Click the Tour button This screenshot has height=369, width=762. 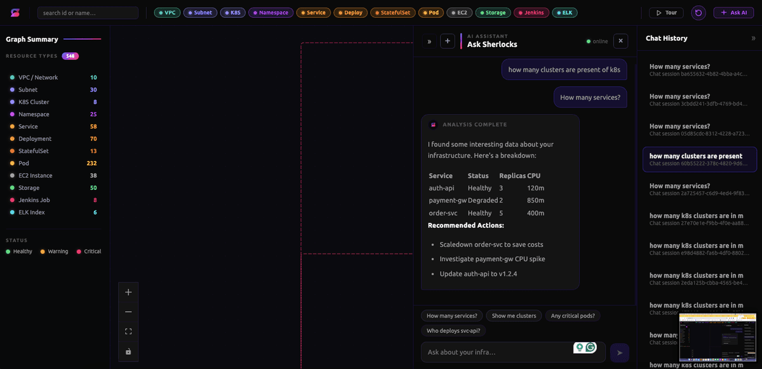click(665, 12)
